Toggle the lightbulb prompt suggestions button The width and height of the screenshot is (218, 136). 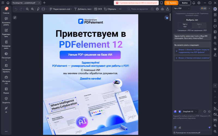[175, 127]
